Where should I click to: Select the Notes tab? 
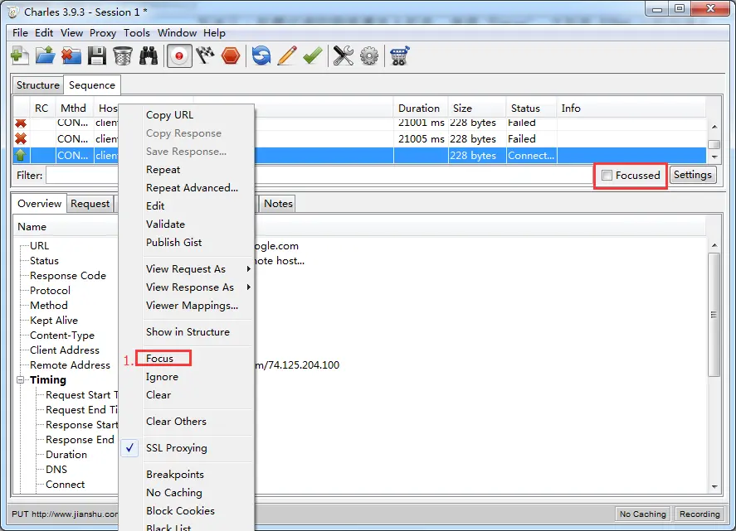point(278,204)
